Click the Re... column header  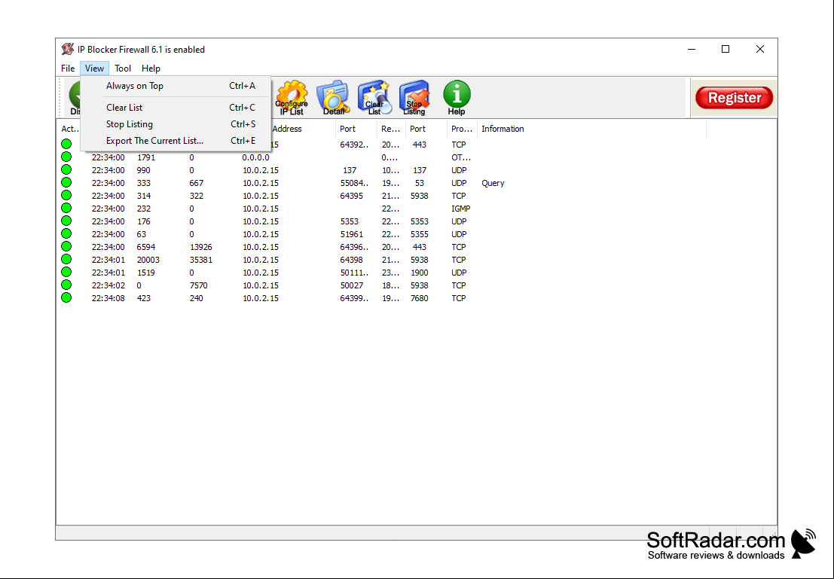coord(390,129)
